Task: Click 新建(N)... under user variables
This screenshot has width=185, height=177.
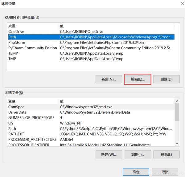Action: (x=109, y=79)
